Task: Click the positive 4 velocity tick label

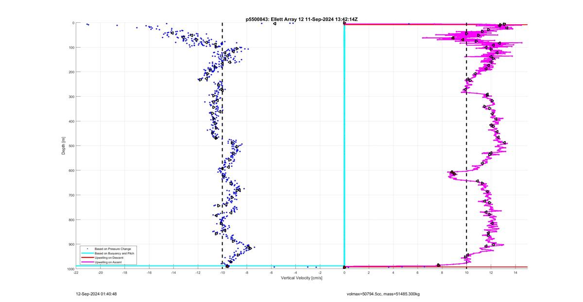Action: [x=393, y=273]
